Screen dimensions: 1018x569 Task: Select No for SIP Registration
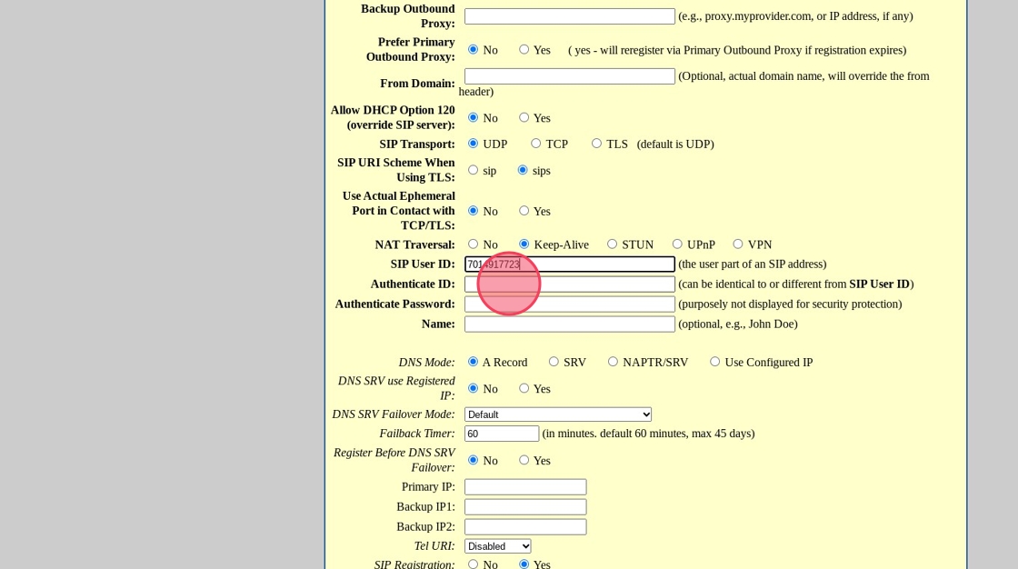coord(473,564)
